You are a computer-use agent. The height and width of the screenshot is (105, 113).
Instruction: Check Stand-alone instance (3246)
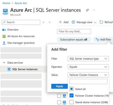click(71, 102)
